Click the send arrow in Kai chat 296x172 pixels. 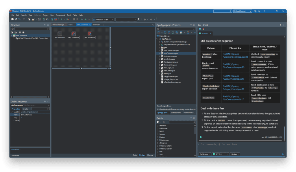click(283, 154)
